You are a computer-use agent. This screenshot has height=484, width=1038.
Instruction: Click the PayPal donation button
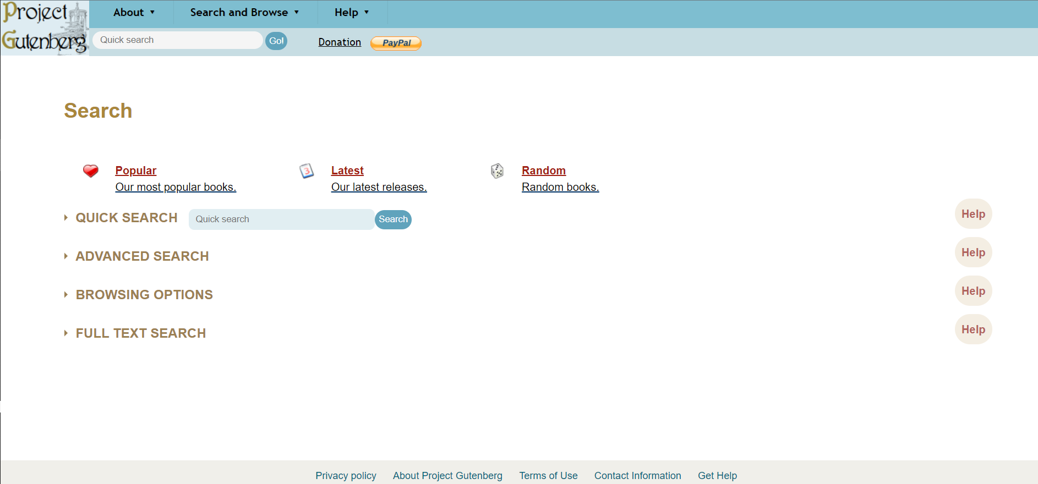coord(396,43)
